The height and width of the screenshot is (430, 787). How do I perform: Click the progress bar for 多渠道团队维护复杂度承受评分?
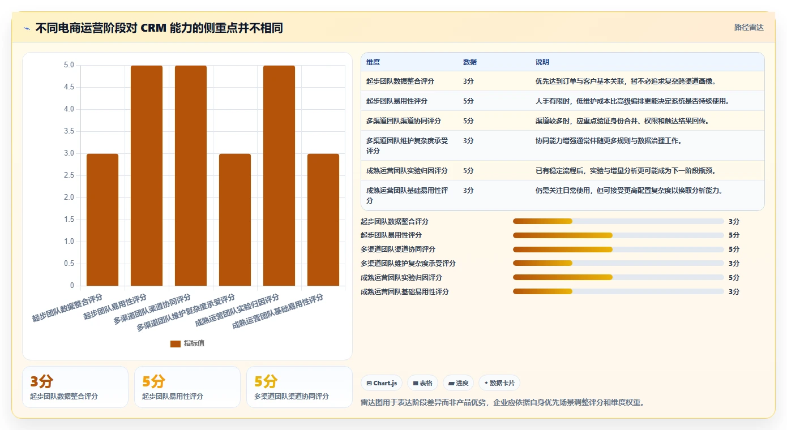pos(618,263)
